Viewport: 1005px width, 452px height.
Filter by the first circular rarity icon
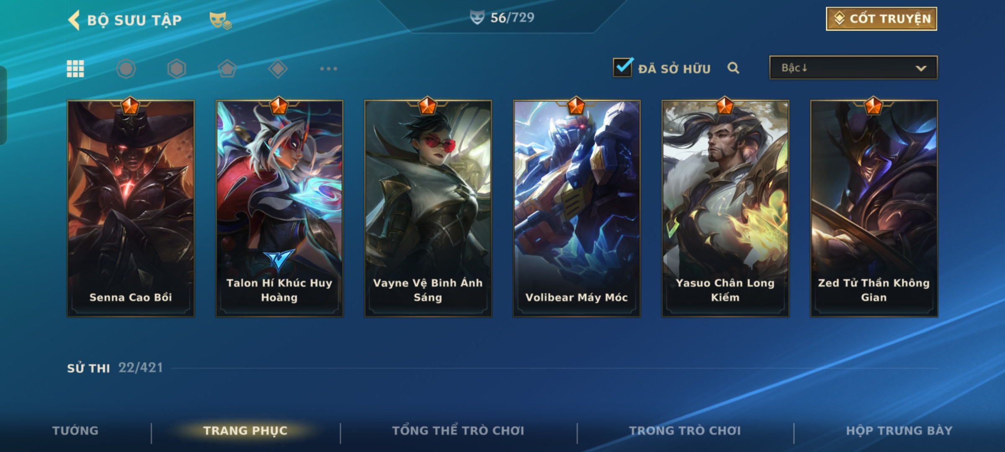[126, 69]
